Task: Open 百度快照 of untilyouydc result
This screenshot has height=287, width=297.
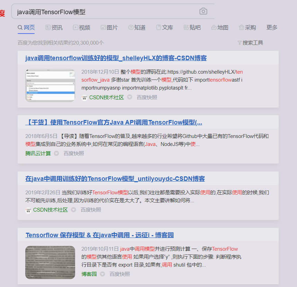Action: click(x=91, y=210)
